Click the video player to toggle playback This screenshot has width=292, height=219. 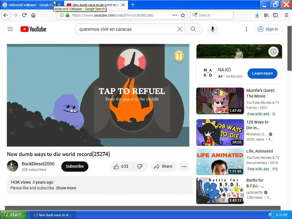coord(98,95)
